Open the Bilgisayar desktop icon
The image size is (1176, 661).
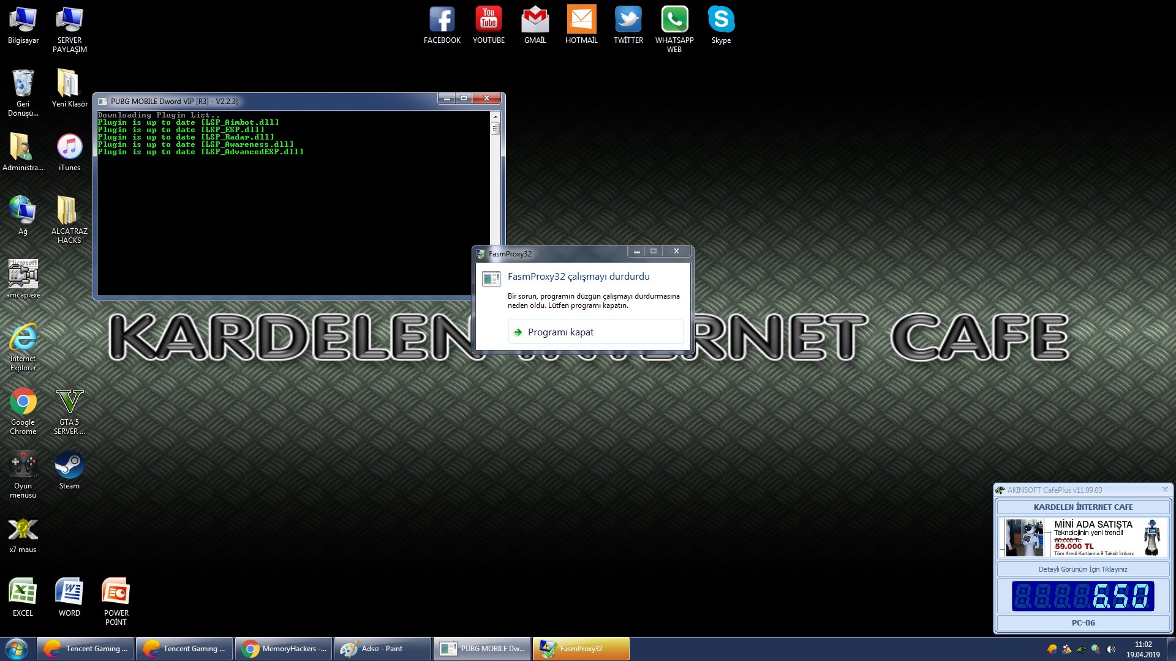[x=23, y=26]
